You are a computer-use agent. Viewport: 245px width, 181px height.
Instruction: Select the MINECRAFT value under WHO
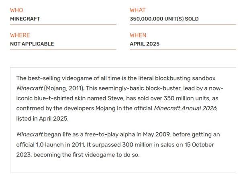point(25,19)
